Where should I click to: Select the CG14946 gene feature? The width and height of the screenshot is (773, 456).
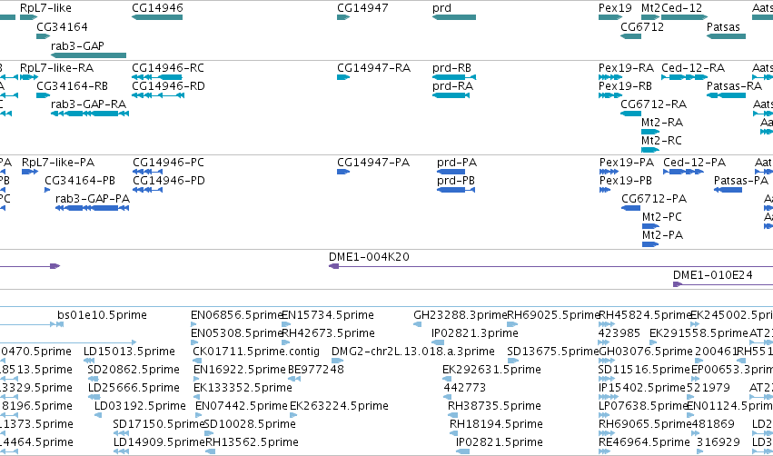click(x=157, y=17)
